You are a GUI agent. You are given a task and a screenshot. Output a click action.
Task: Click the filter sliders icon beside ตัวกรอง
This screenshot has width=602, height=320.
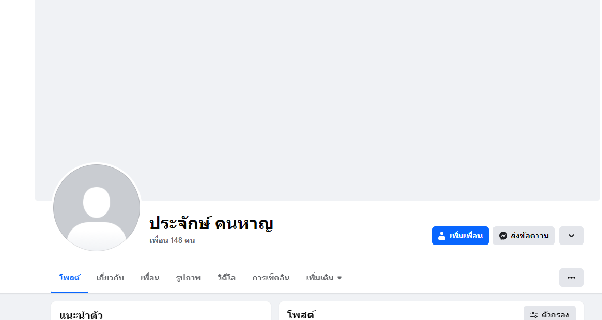(534, 314)
